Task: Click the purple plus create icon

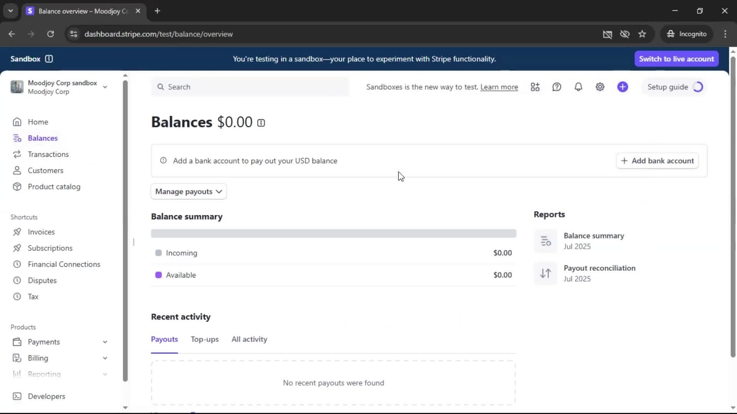Action: tap(623, 87)
